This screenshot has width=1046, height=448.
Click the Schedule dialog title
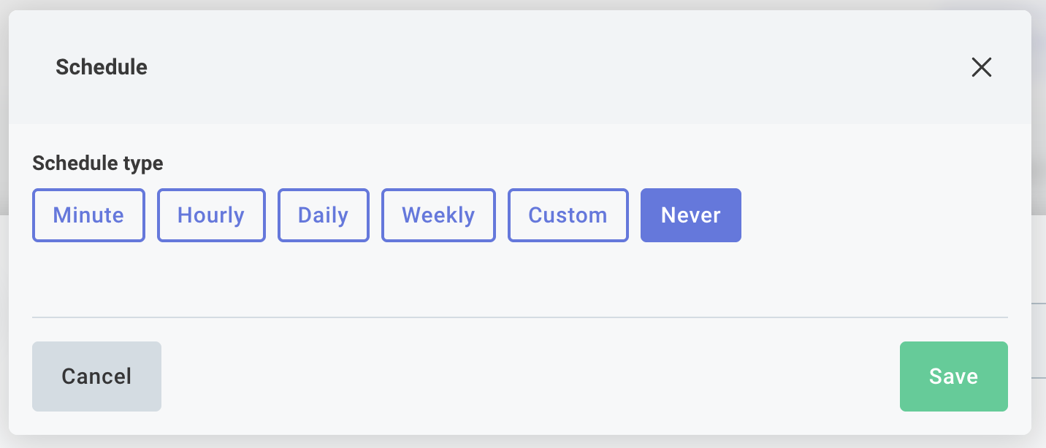point(101,67)
